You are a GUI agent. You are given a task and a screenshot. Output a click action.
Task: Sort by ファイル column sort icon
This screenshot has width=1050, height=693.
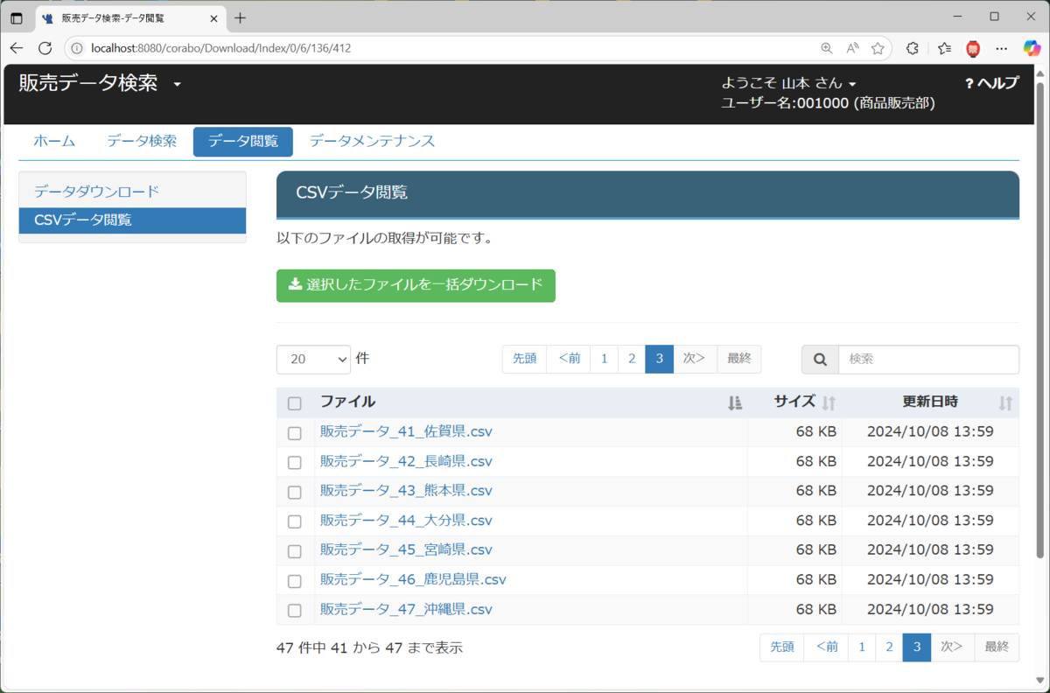(x=735, y=402)
